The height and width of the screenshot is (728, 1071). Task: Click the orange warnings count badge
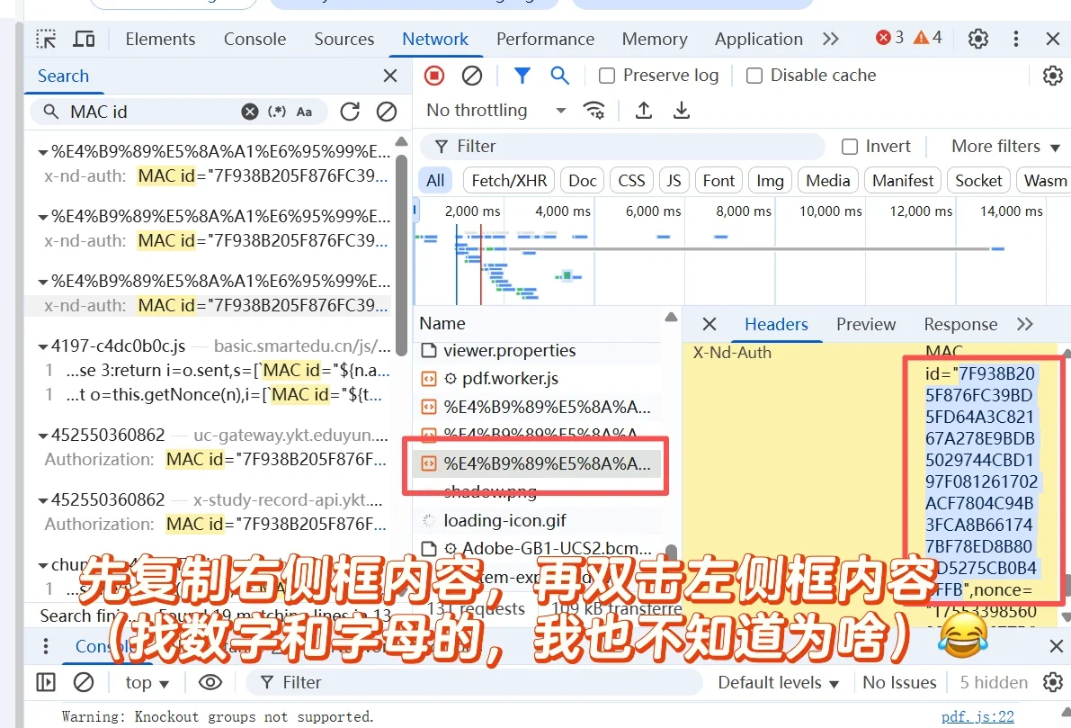(x=927, y=38)
